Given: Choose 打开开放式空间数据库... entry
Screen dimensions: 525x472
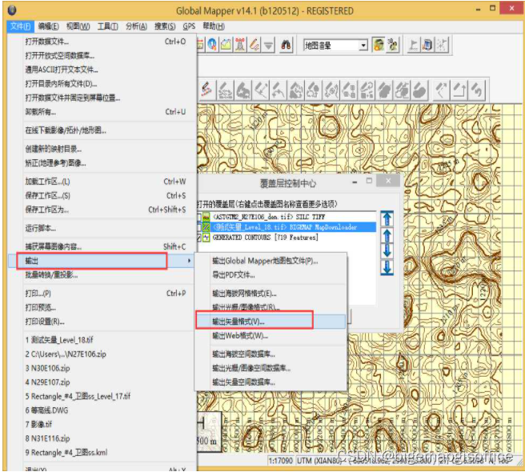Looking at the screenshot, I should point(102,55).
